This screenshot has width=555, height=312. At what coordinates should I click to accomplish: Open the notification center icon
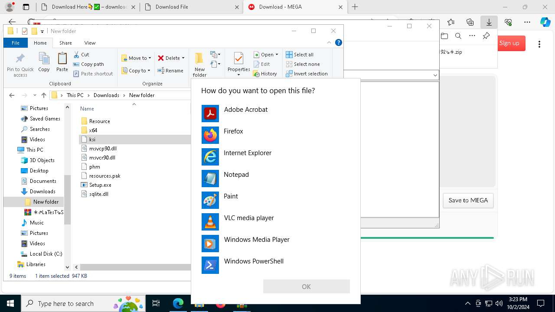tap(541, 303)
